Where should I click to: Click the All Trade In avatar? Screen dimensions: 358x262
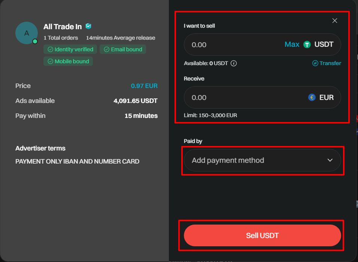pyautogui.click(x=27, y=33)
